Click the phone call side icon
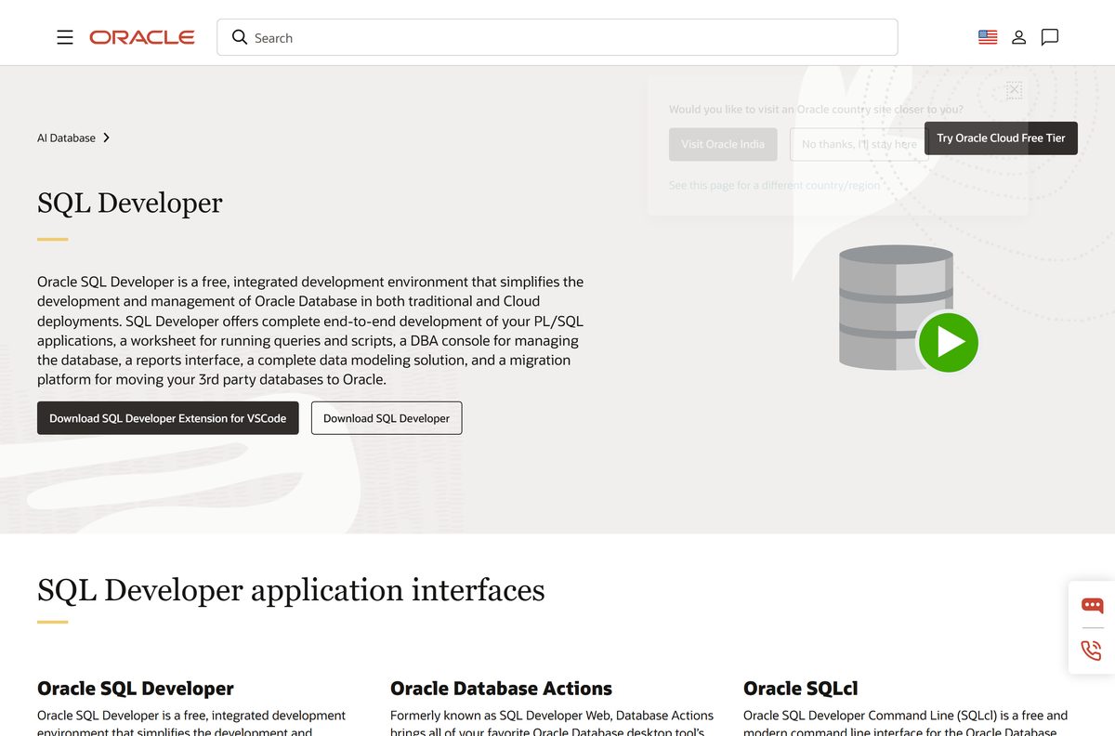The image size is (1115, 736). [1092, 650]
